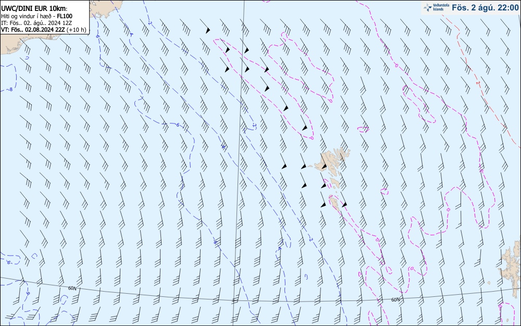Screen dimensions: 521x326
Task: Click the 'Hiti og vindur í hæð - FL100' line
Action: click(x=37, y=16)
